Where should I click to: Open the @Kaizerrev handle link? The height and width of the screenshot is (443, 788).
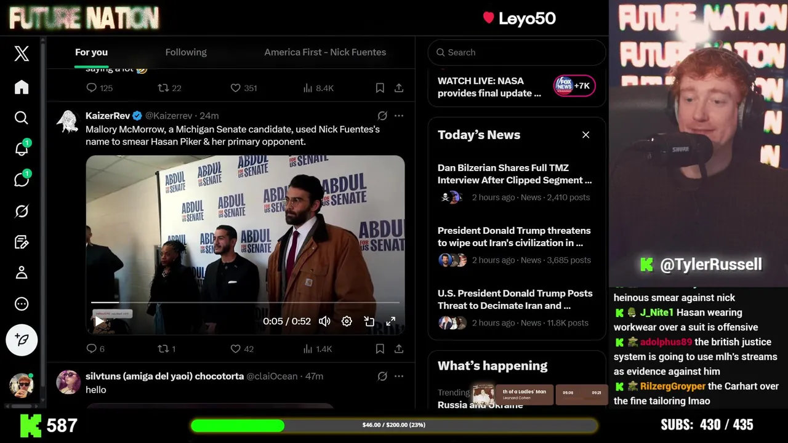tap(169, 116)
